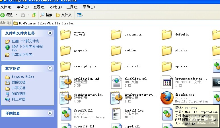
Task: Select the searchplugins folder icon
Action: coord(65,67)
